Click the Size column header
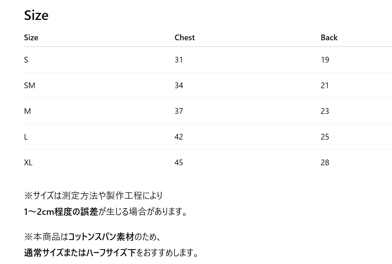 31,38
